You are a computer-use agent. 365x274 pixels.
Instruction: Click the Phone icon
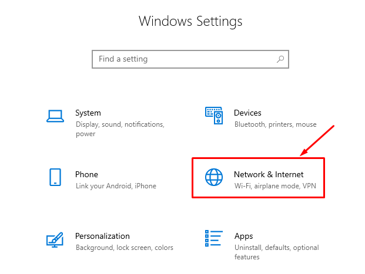click(55, 177)
